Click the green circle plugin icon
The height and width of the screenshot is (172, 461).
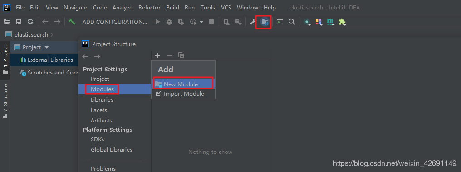pos(307,22)
